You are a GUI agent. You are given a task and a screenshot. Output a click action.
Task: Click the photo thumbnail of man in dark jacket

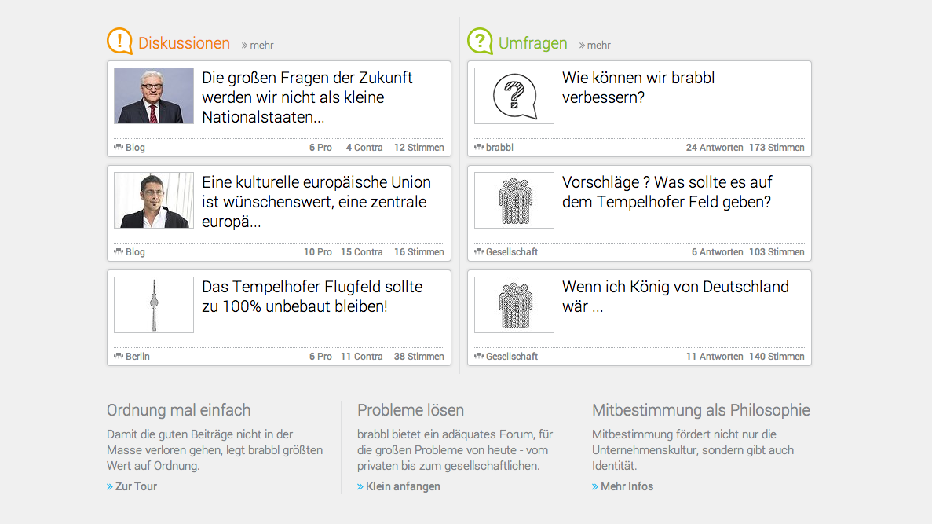point(154,200)
